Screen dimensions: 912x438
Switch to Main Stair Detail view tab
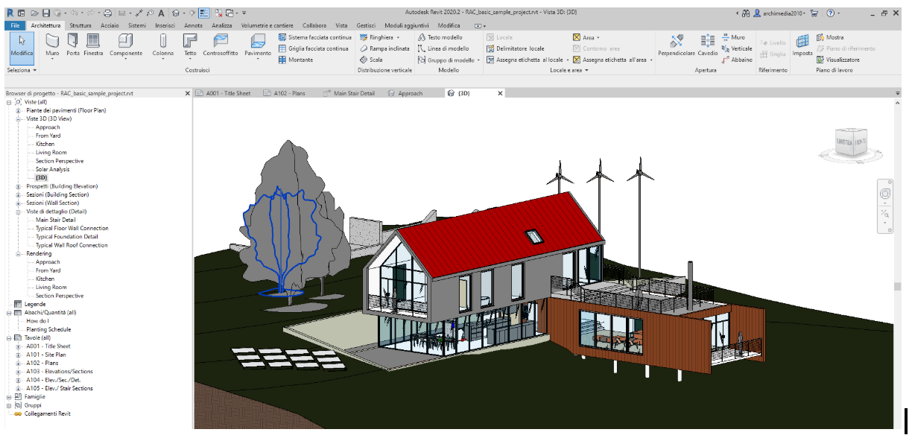coord(349,93)
